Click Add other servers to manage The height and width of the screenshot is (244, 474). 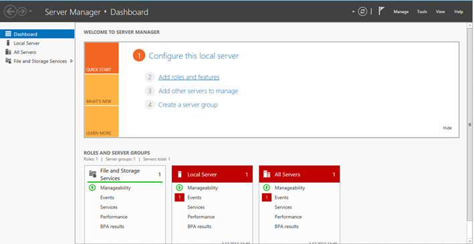198,91
